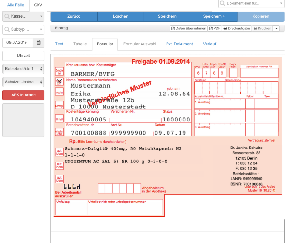Switch to the GKV tab
285x243 pixels.
pos(38,5)
